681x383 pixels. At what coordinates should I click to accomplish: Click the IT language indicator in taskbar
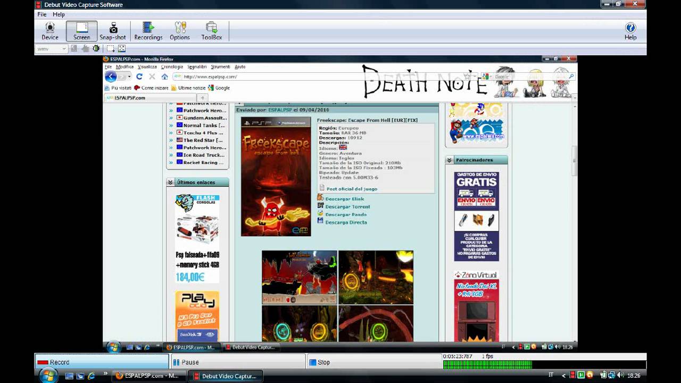[x=551, y=376]
